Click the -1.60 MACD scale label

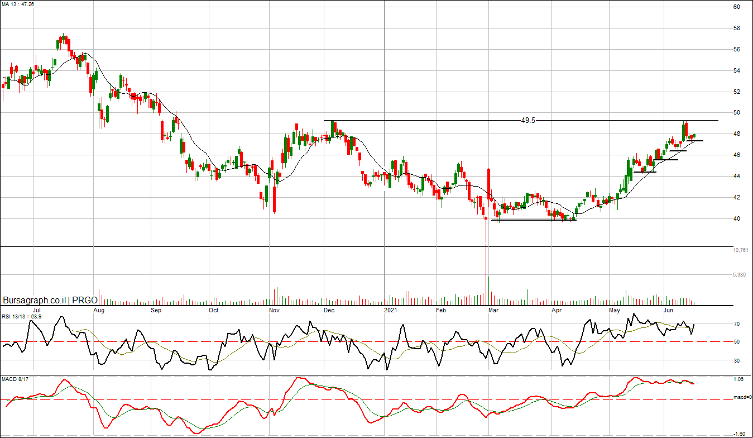[737, 434]
